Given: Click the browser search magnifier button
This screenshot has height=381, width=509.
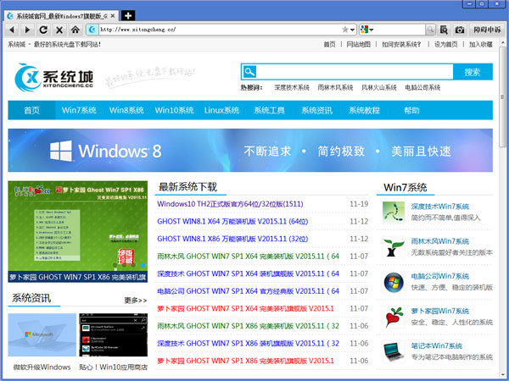Looking at the screenshot, I should [x=430, y=30].
